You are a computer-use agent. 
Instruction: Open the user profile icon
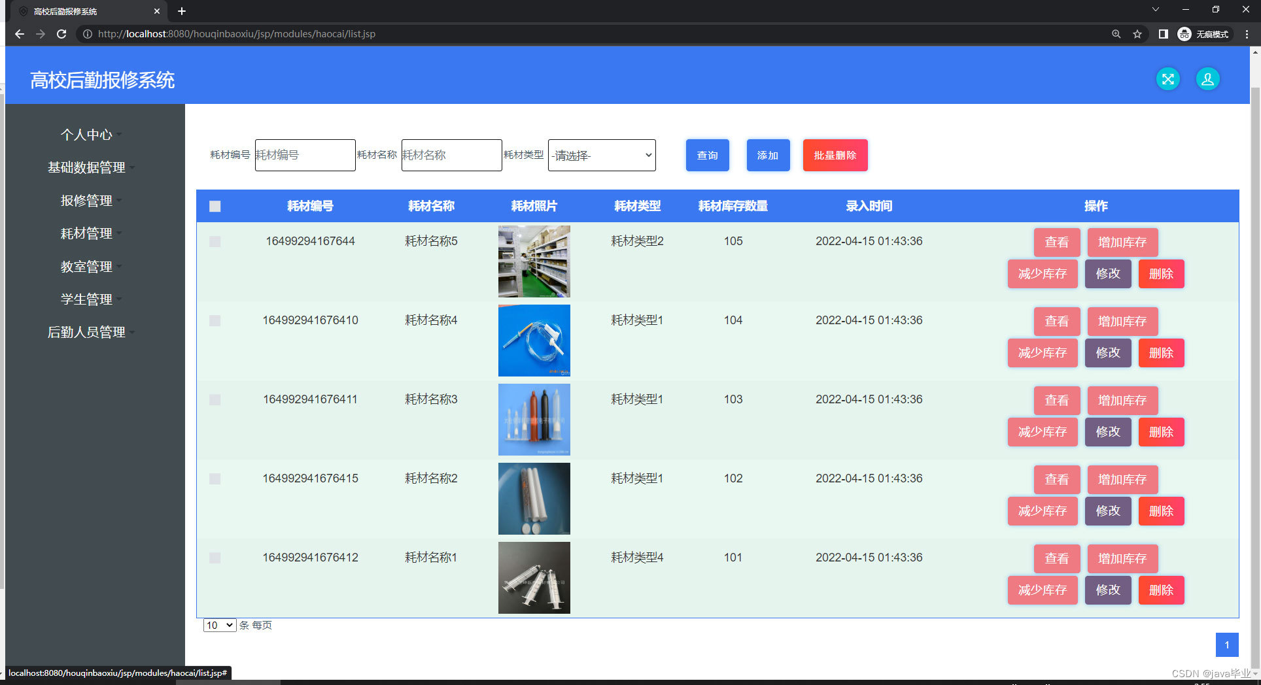(x=1207, y=79)
